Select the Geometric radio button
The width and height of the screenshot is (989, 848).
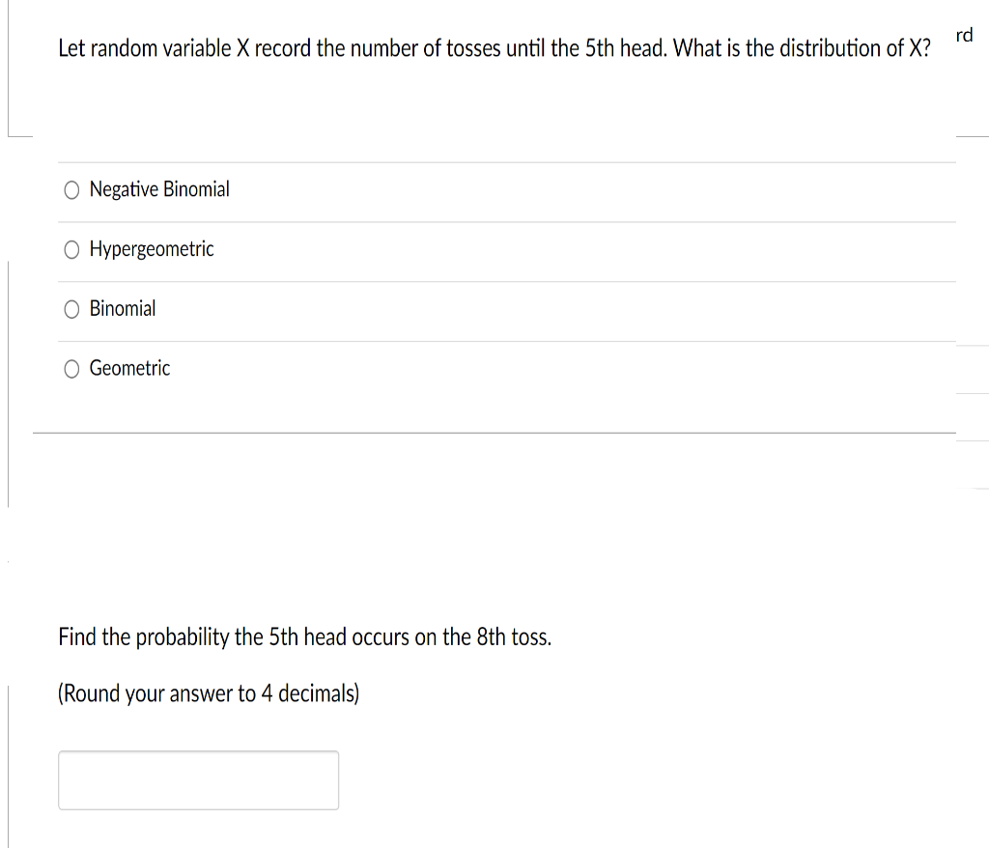coord(71,368)
